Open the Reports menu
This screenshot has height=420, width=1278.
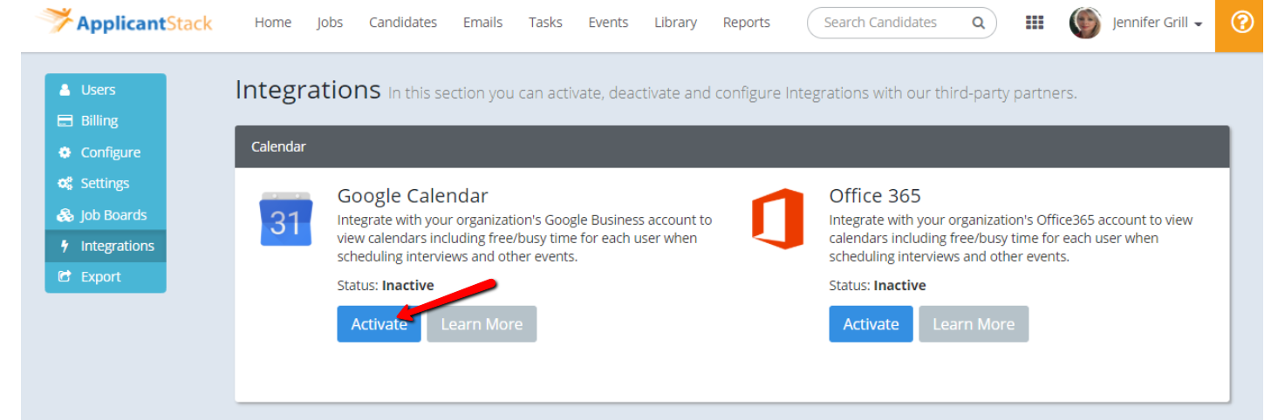[747, 23]
